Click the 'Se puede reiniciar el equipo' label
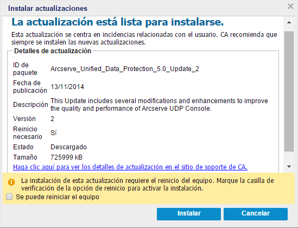298x228 pixels. coord(58,197)
